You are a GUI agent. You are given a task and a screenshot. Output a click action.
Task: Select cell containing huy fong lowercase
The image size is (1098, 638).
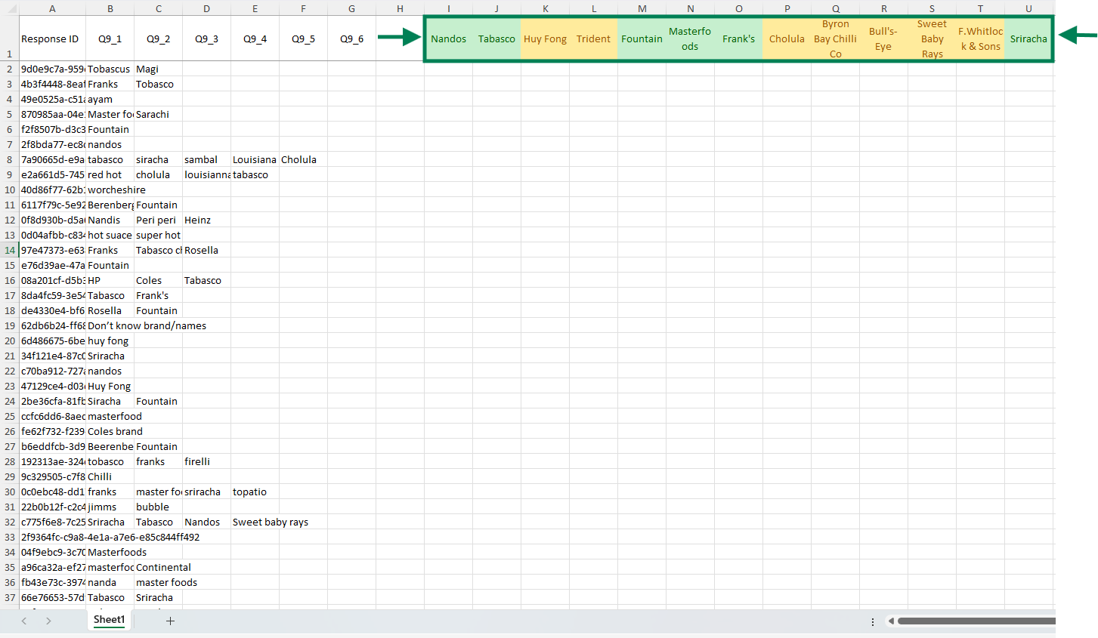110,341
